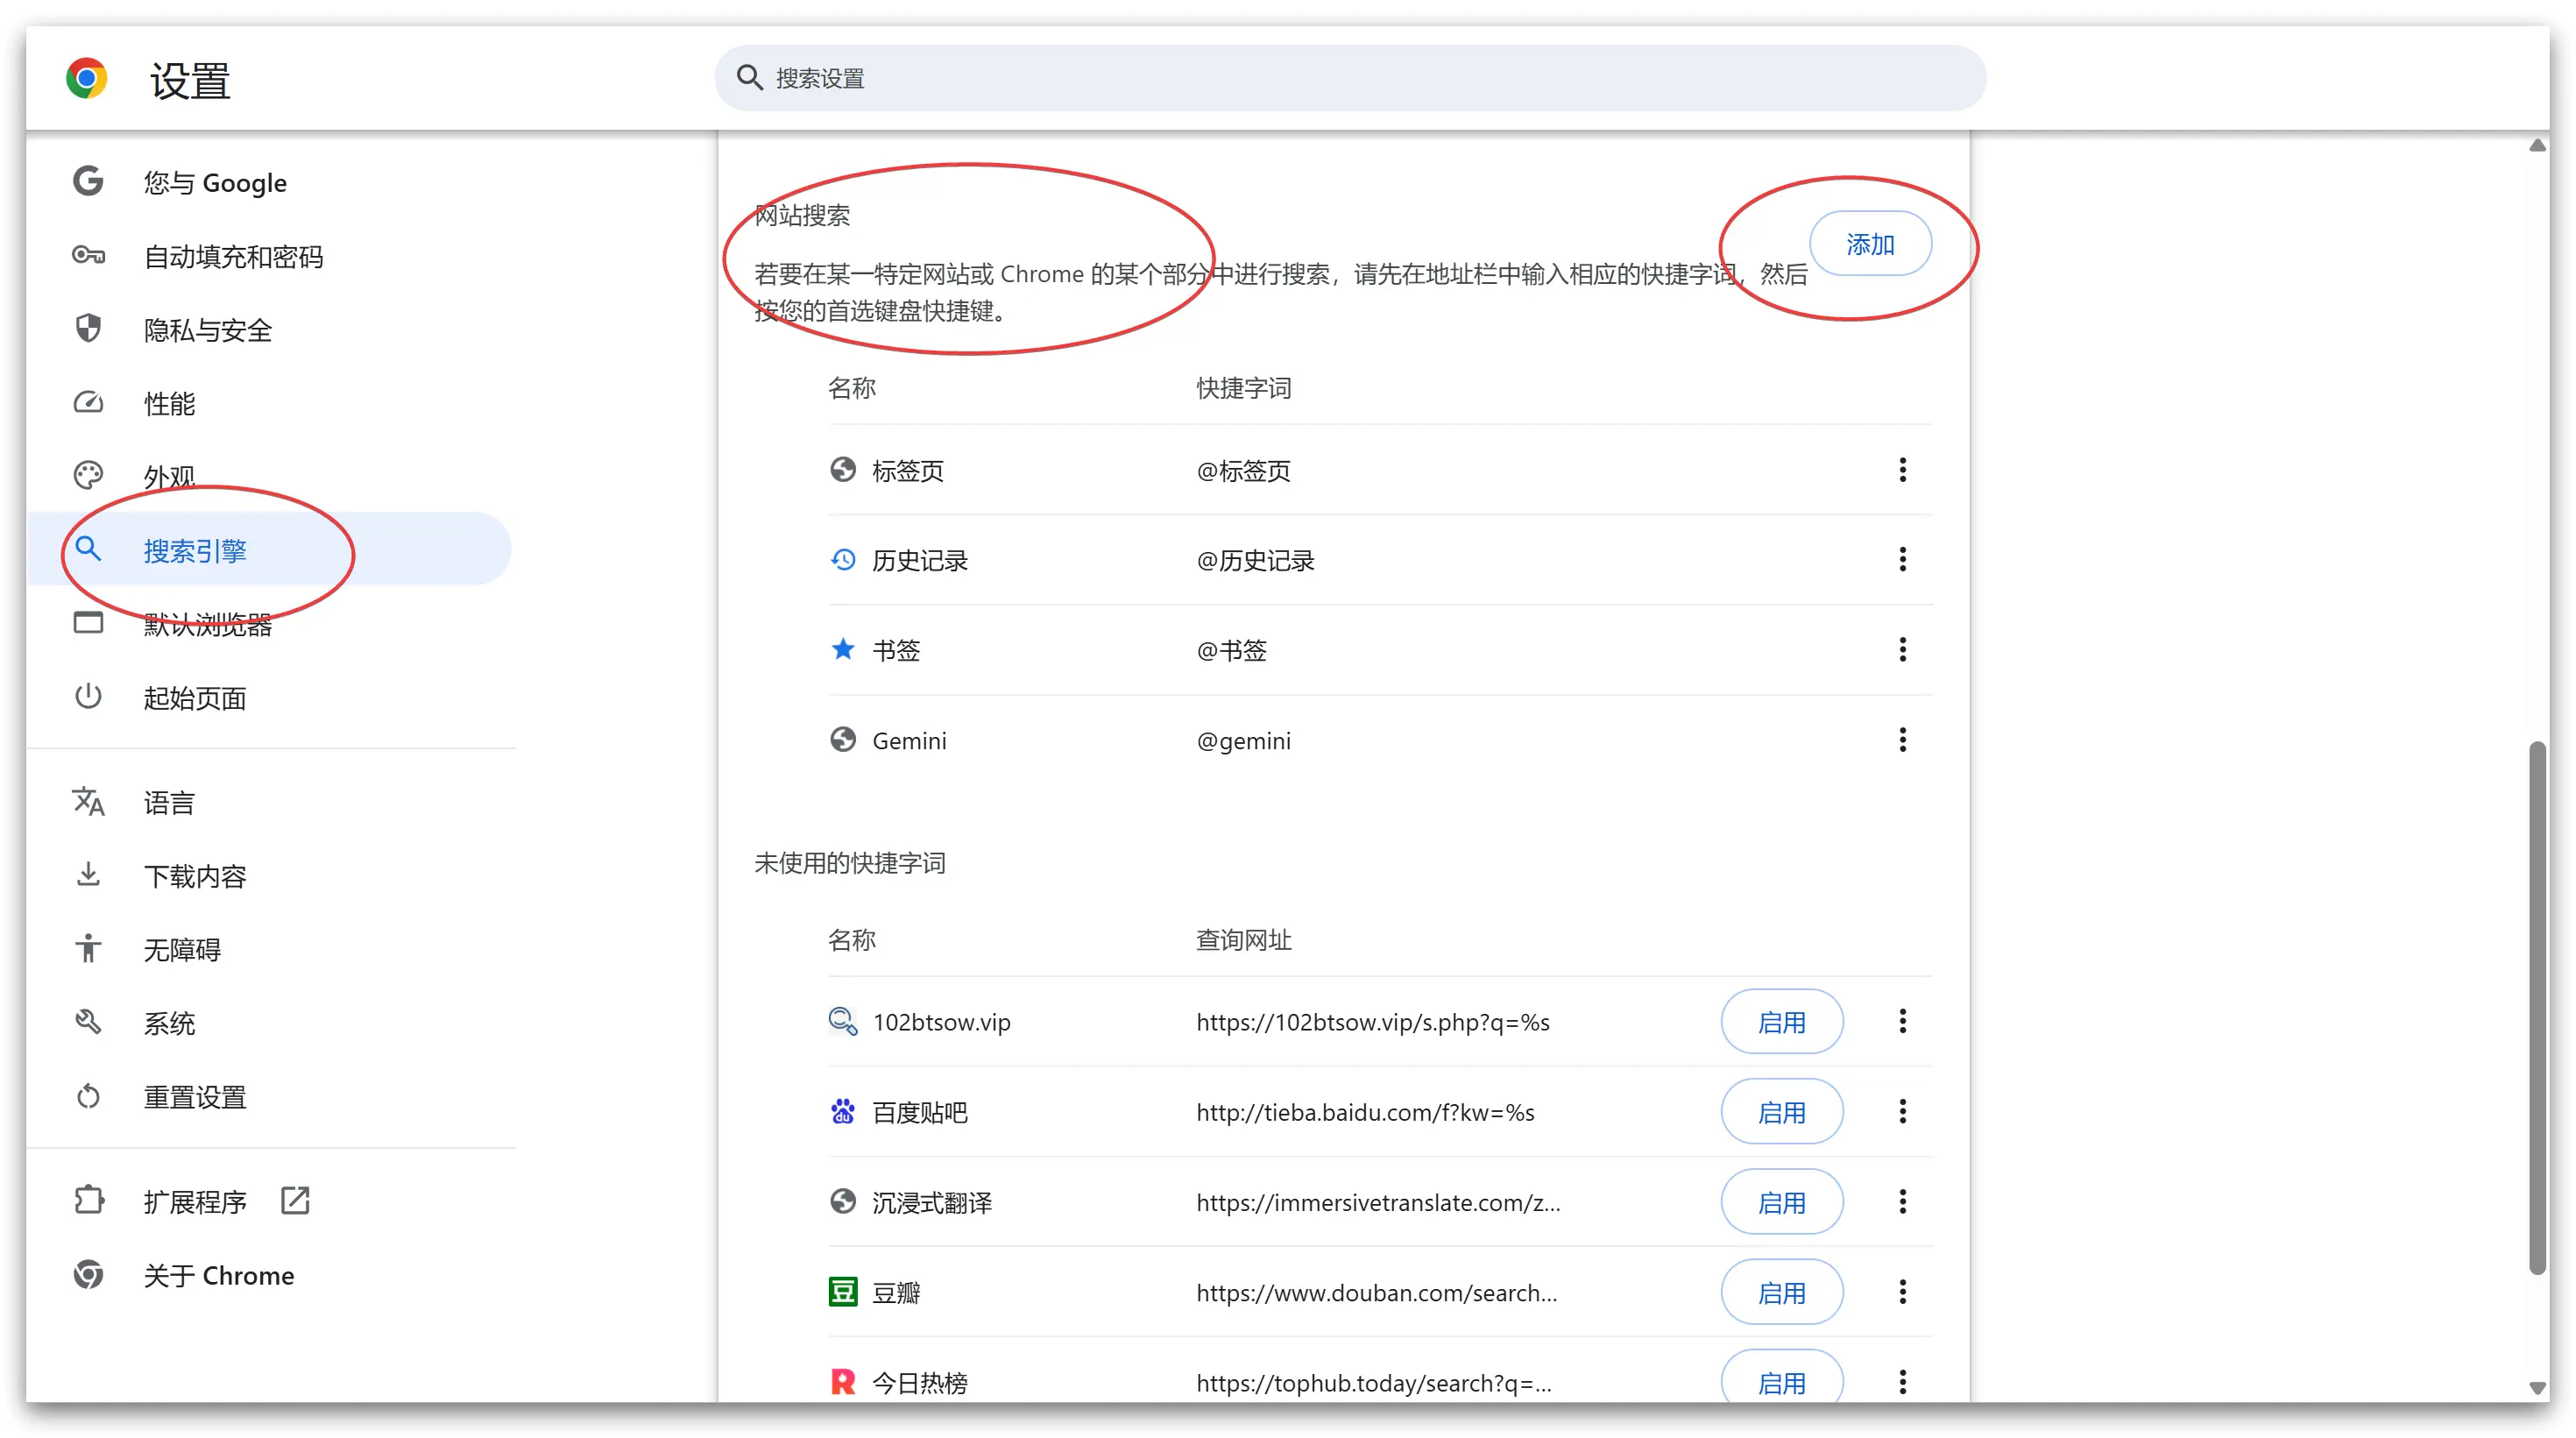
Task: Open the three-dot menu for 今日热榜
Action: point(1902,1382)
